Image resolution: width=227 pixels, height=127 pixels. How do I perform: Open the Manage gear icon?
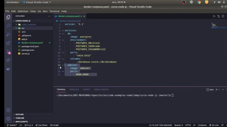(x=8, y=119)
